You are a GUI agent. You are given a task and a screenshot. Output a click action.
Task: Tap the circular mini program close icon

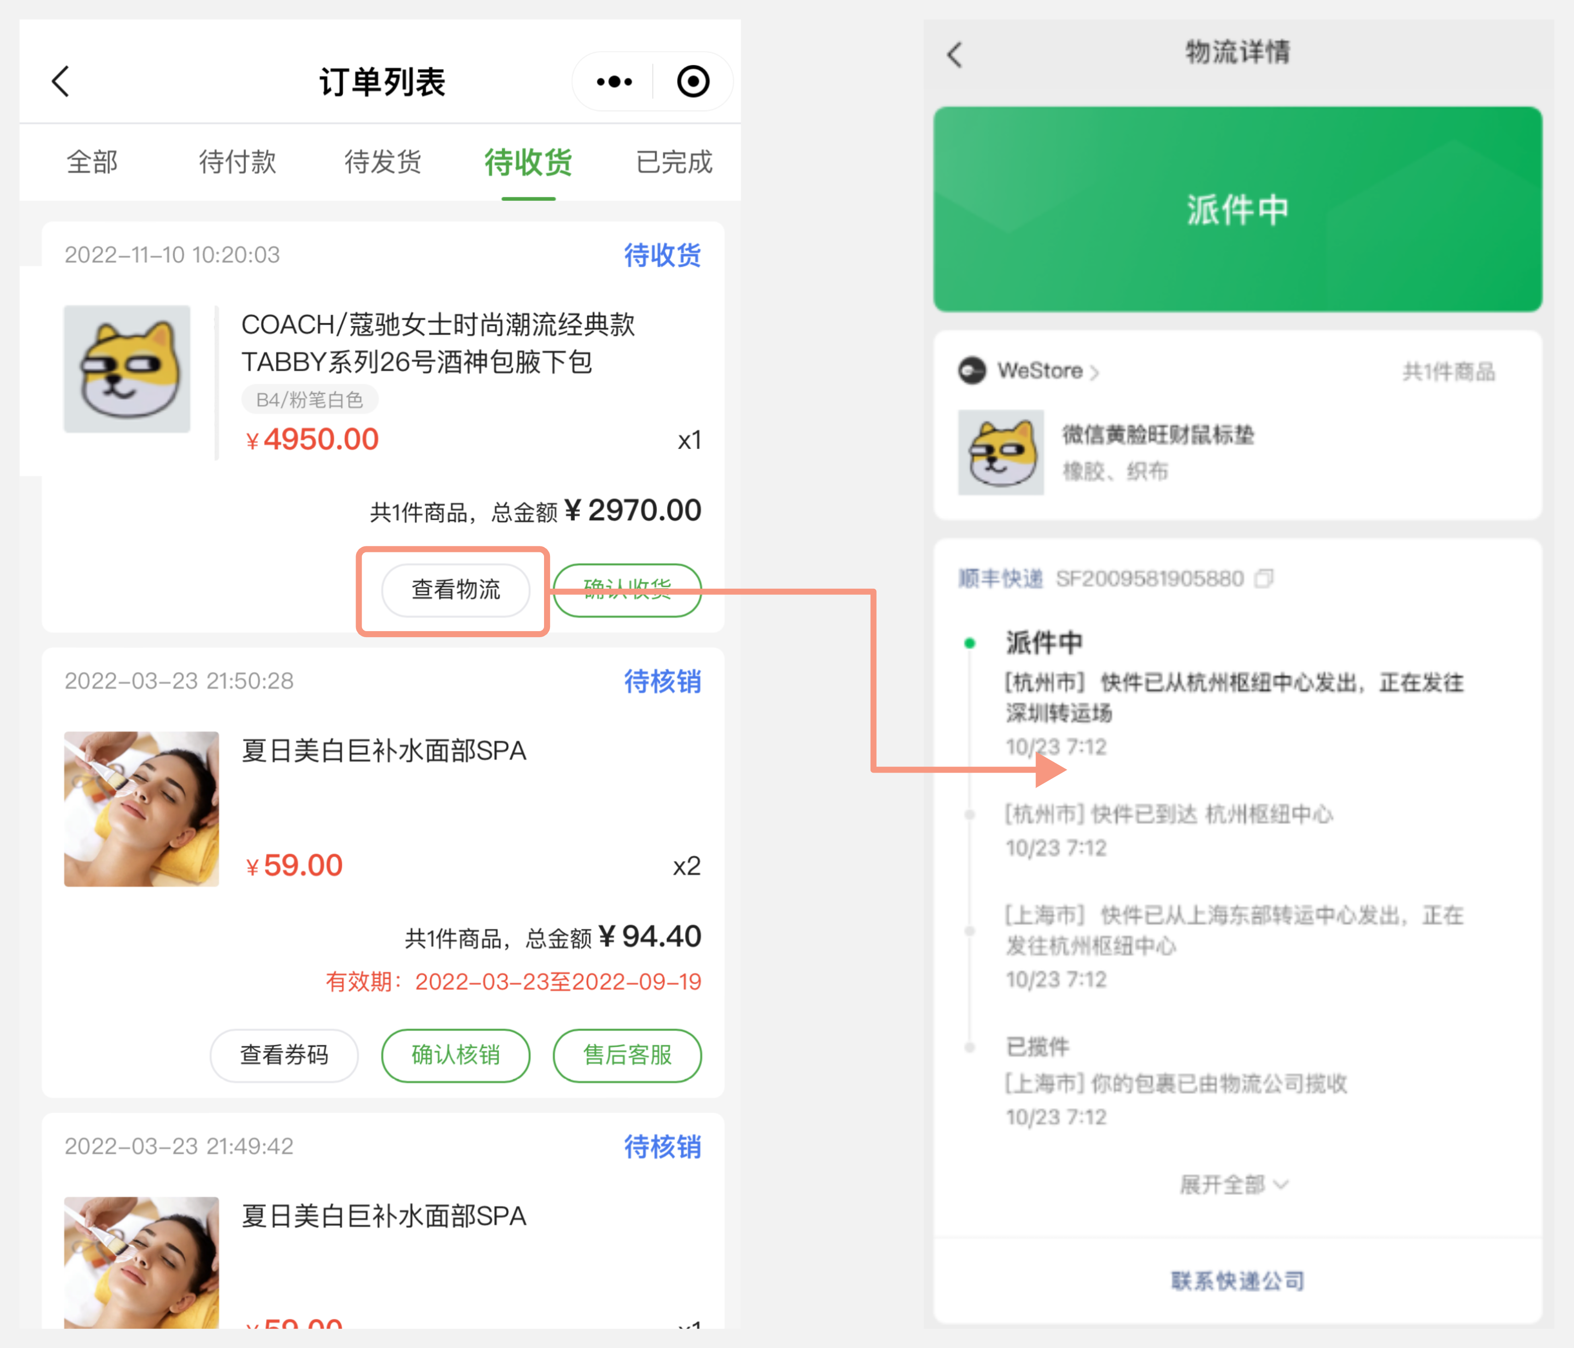pos(693,81)
